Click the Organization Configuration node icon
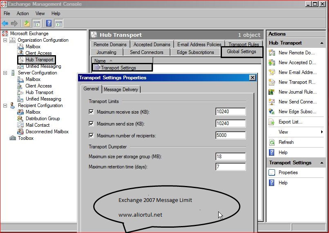Viewport: 329px width, 233px height. click(13, 40)
